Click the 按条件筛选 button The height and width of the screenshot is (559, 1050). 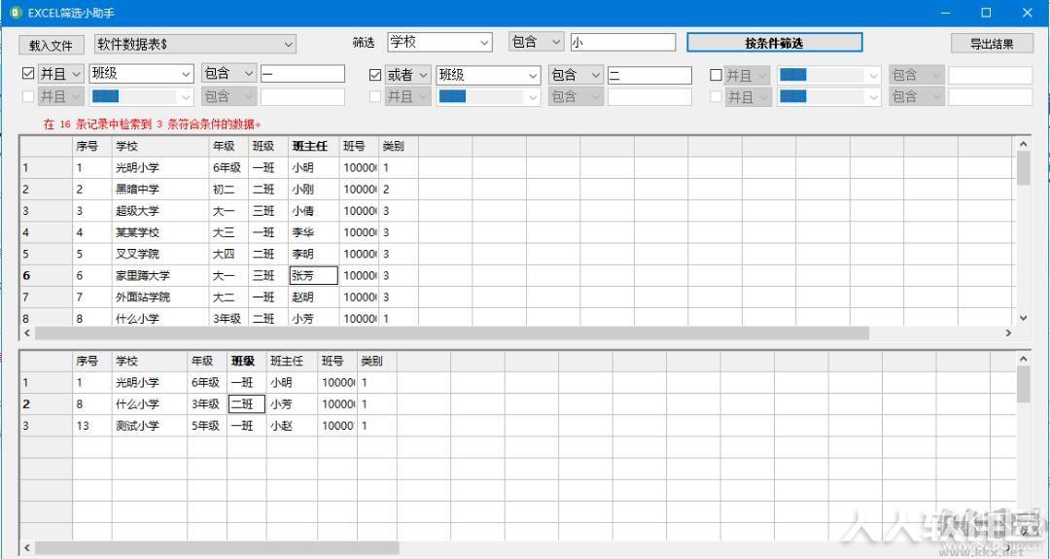pyautogui.click(x=774, y=43)
